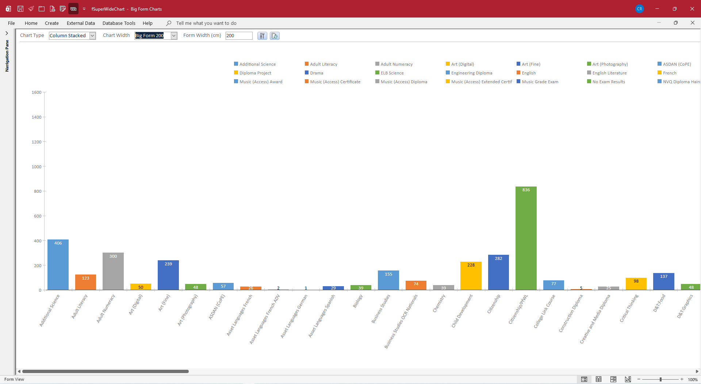Open the External Data ribbon tab
Screen dimensions: 701x384
[81, 23]
